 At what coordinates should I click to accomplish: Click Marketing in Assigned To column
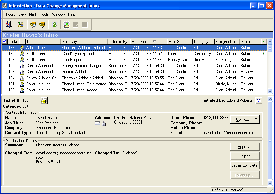tap(223, 60)
